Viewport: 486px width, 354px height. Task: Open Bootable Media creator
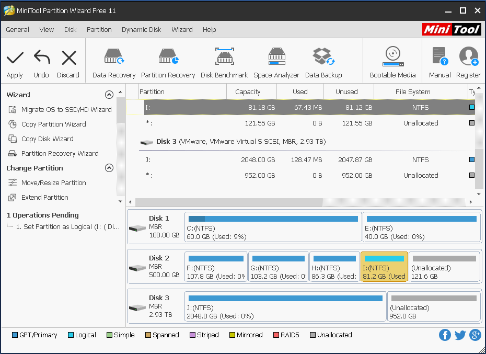[x=392, y=60]
